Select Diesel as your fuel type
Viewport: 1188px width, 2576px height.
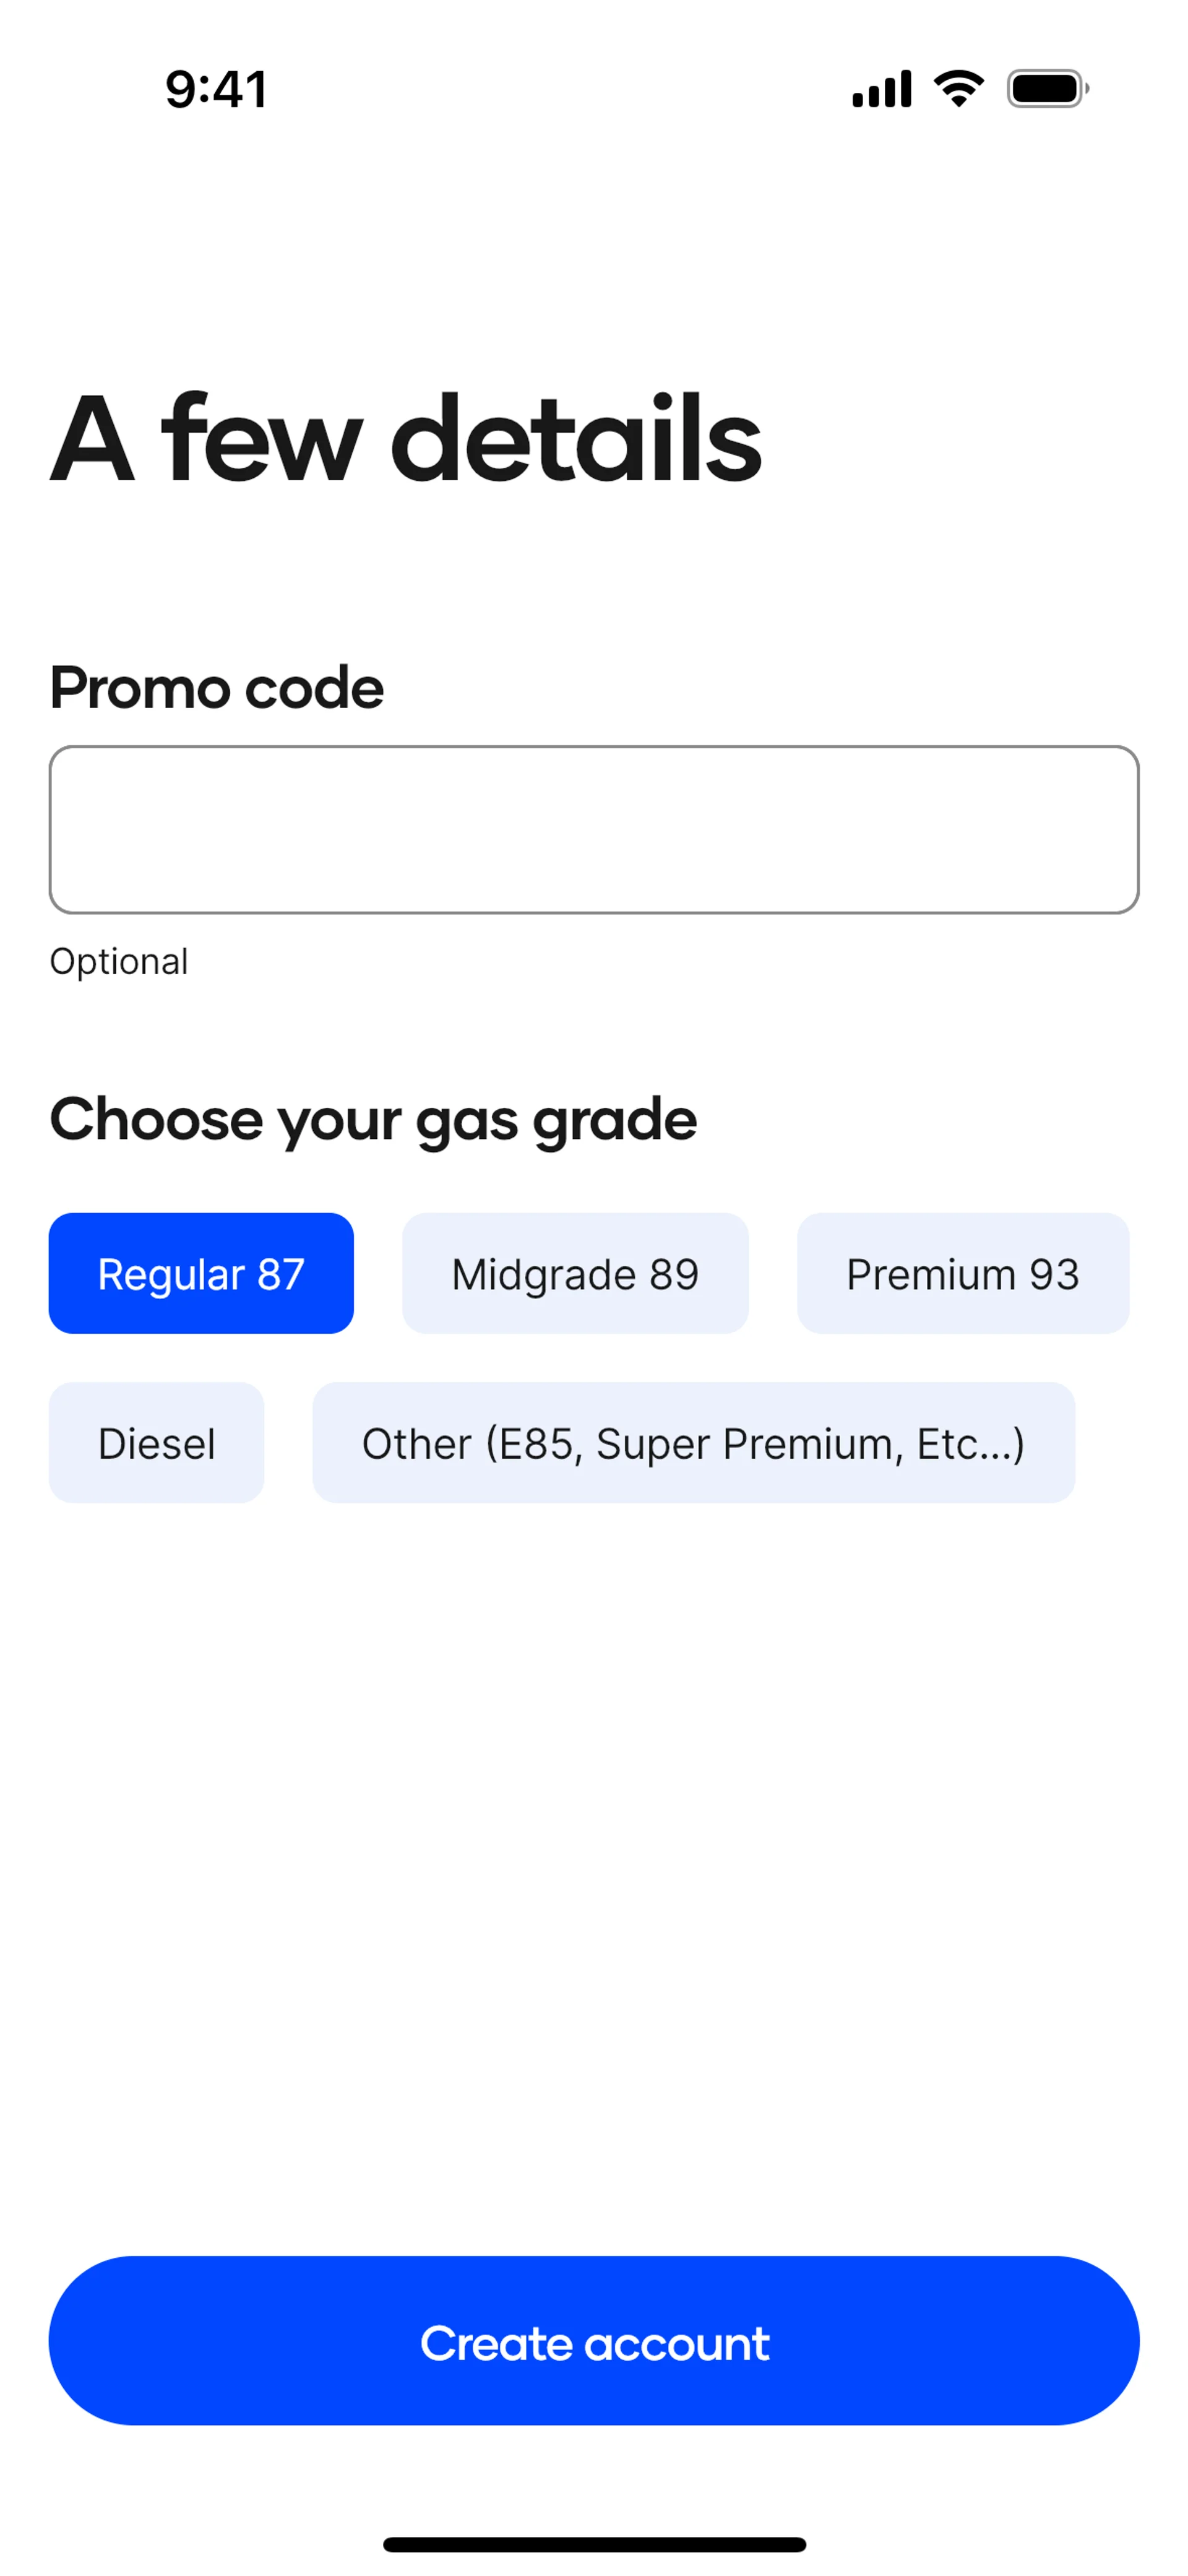tap(156, 1442)
